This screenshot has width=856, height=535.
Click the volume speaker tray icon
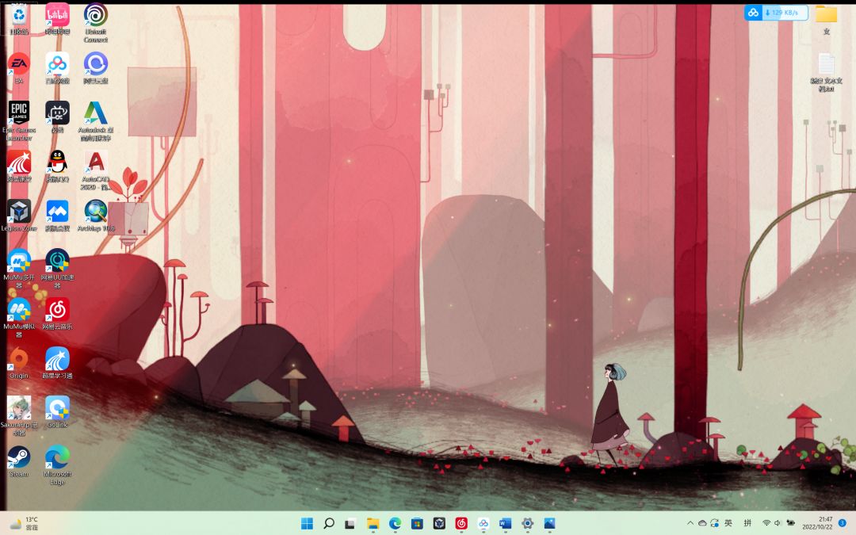778,523
